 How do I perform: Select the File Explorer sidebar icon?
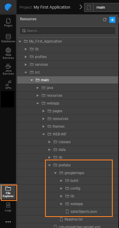tap(8, 192)
